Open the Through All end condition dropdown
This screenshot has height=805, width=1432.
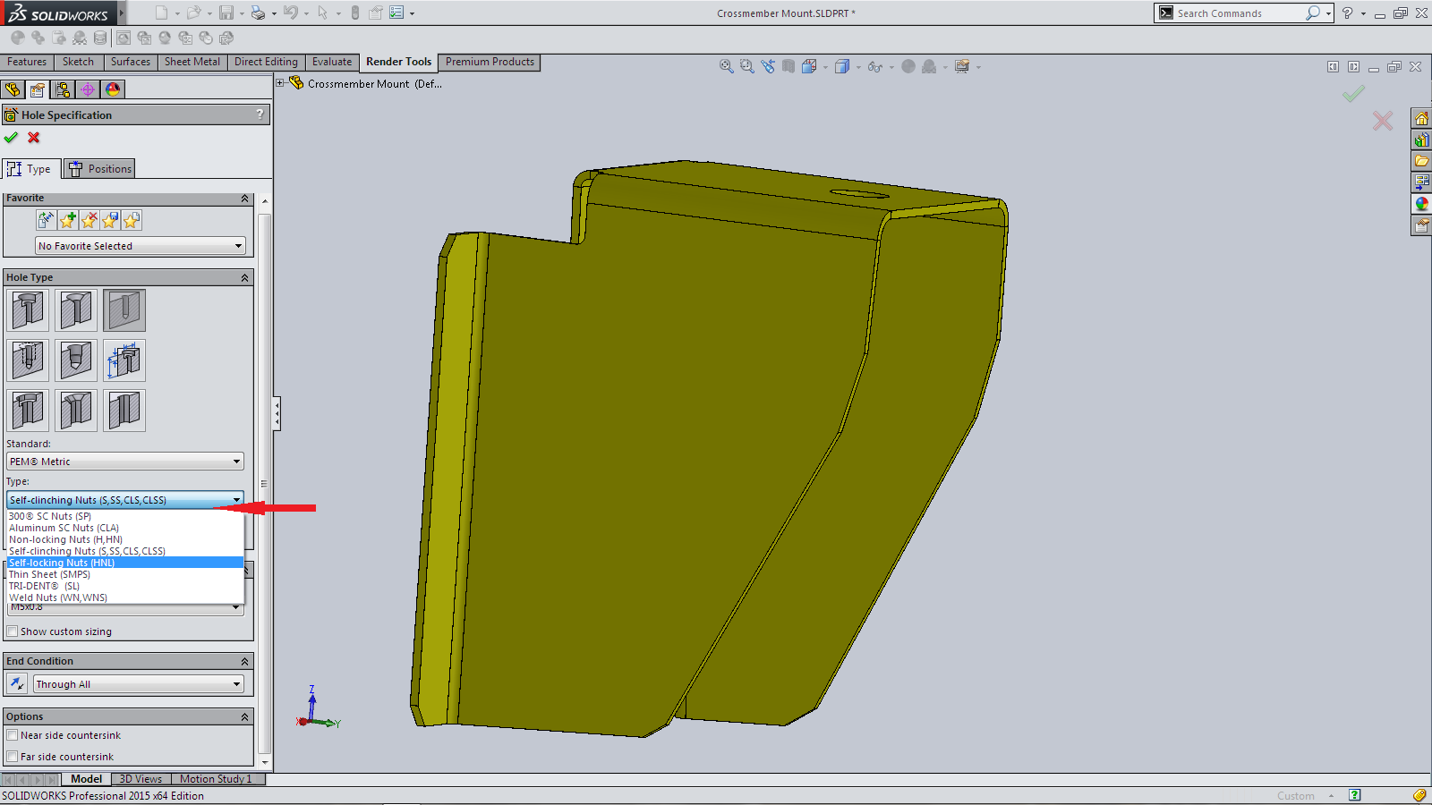tap(138, 684)
